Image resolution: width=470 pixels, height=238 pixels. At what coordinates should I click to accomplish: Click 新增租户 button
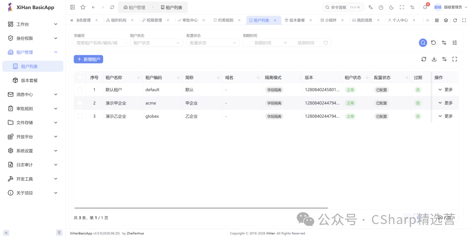[88, 59]
